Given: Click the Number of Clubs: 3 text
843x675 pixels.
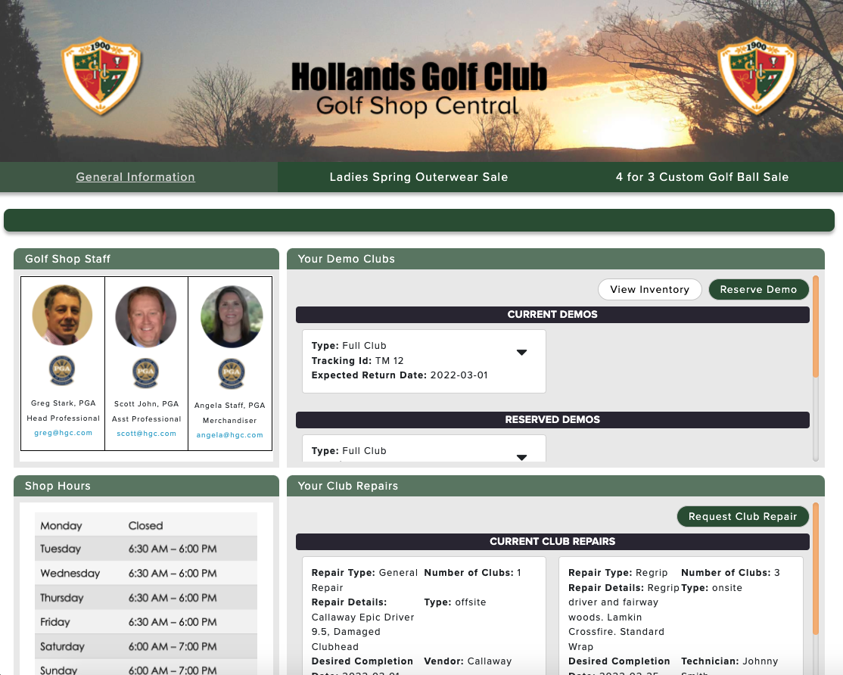Looking at the screenshot, I should (x=731, y=573).
